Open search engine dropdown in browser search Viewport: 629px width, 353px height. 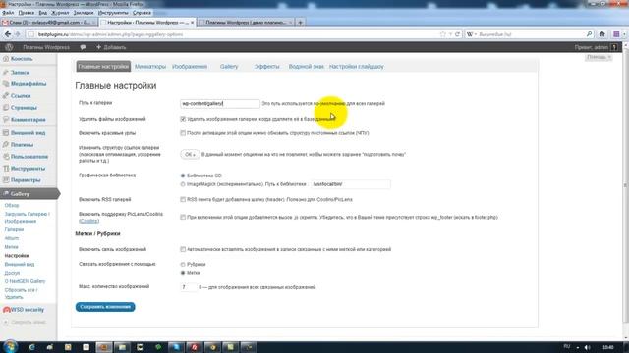click(472, 34)
